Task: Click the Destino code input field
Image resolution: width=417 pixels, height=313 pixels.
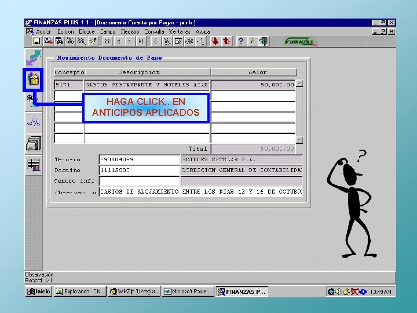Action: (140, 170)
